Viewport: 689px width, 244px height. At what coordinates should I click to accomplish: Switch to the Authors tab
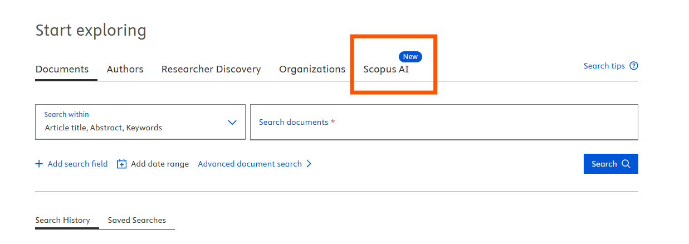click(x=125, y=69)
